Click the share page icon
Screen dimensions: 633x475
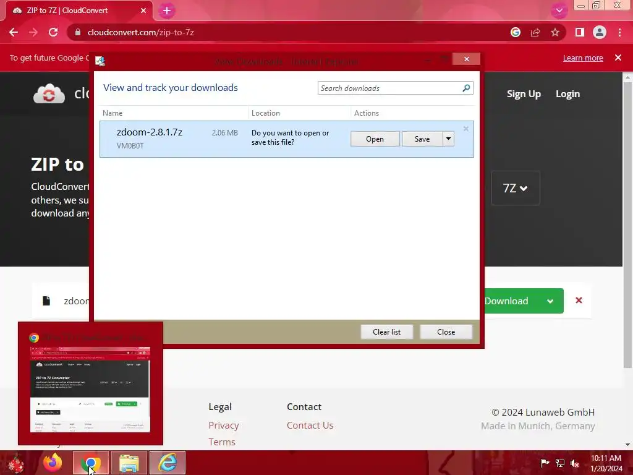tap(535, 32)
